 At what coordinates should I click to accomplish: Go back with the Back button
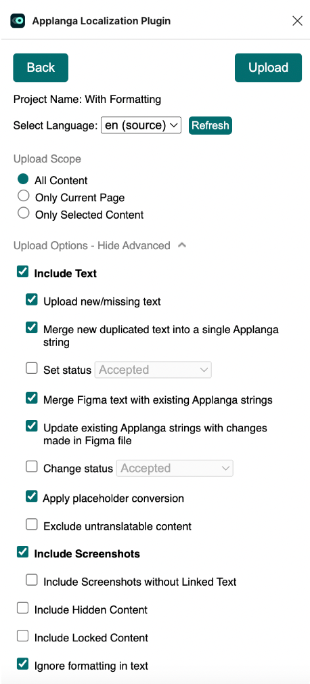point(41,68)
